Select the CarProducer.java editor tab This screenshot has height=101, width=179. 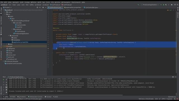55,8
